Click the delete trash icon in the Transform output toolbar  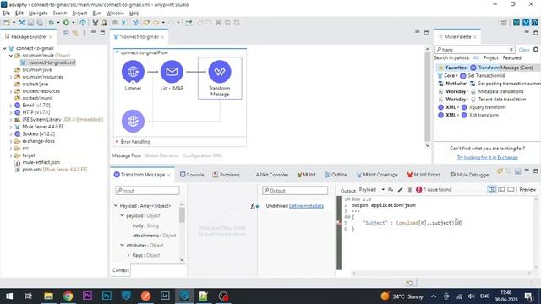tap(409, 189)
